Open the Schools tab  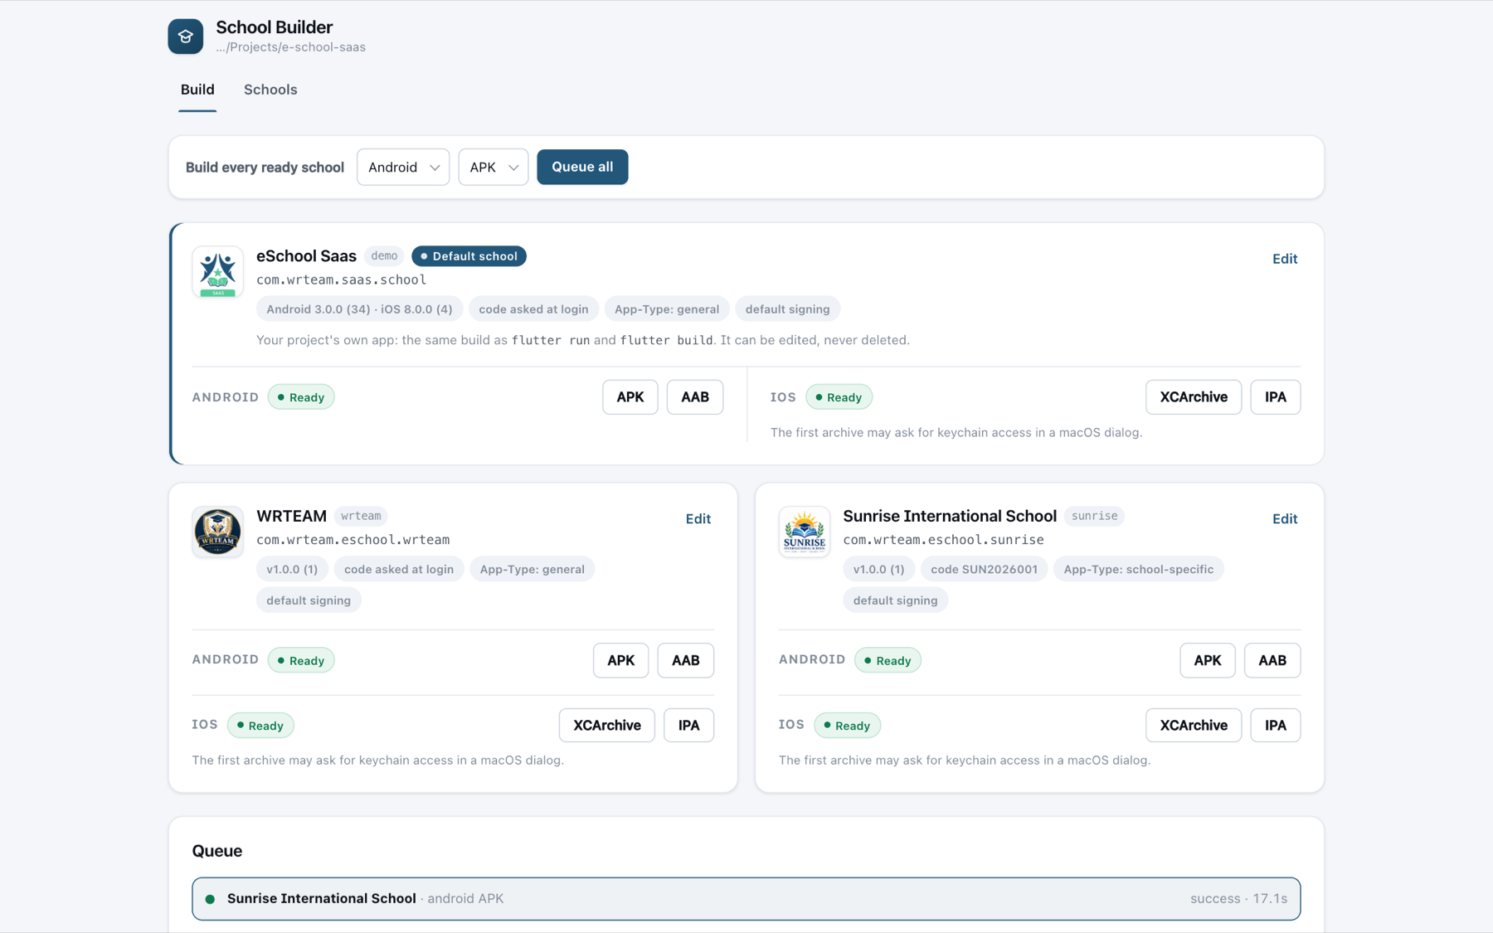pyautogui.click(x=270, y=90)
